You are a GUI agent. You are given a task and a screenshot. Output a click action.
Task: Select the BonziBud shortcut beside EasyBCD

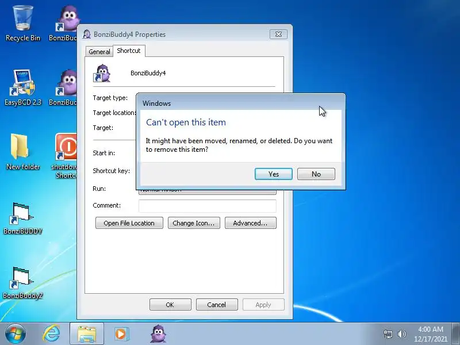(63, 88)
